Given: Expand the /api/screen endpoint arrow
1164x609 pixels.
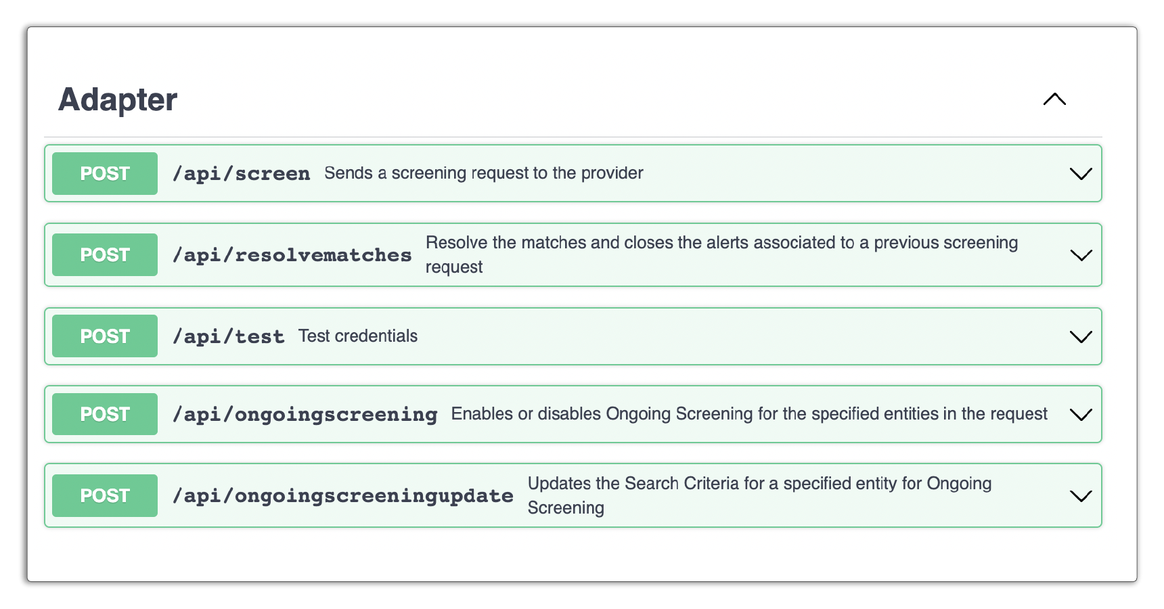Looking at the screenshot, I should point(1081,174).
